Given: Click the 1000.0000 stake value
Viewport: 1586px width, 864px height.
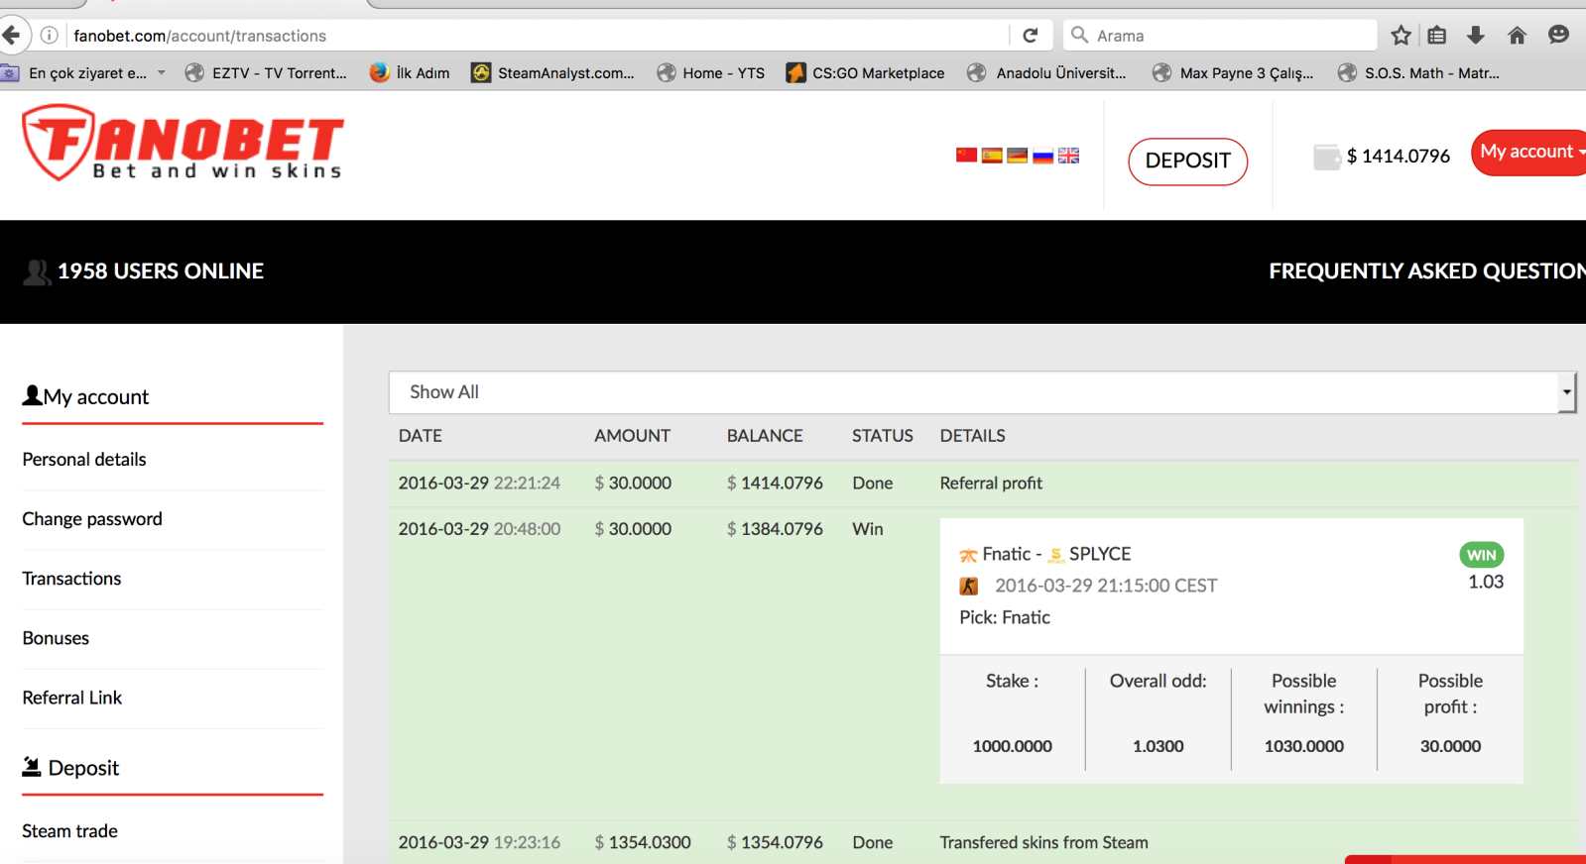Looking at the screenshot, I should pyautogui.click(x=1012, y=747).
